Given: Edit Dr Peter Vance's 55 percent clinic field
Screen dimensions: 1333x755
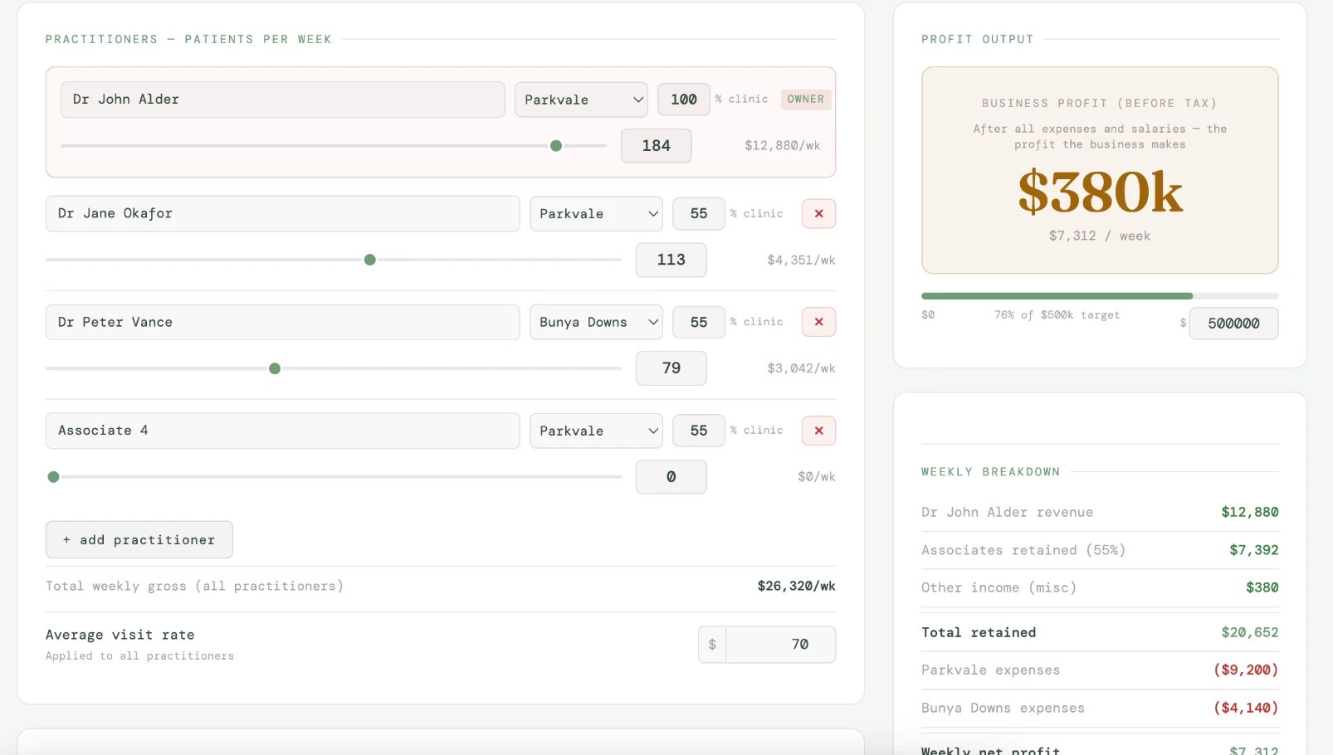Looking at the screenshot, I should pos(699,322).
